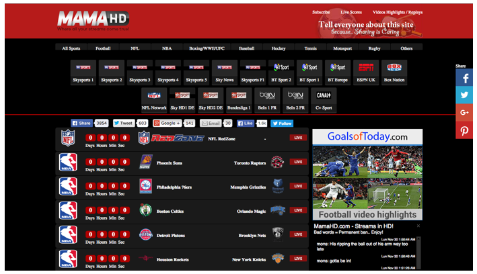Viewport: 477px width, 274px height.
Task: Click the Twitter Follow button
Action: coord(282,124)
